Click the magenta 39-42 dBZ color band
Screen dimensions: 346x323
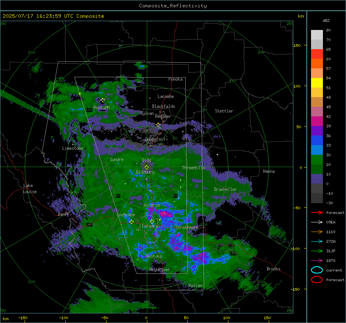tap(317, 121)
